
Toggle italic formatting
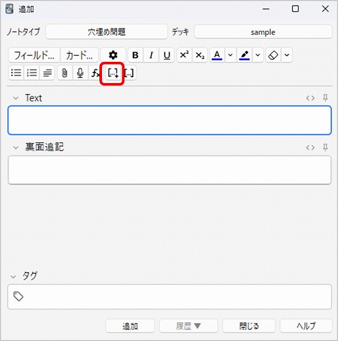[x=151, y=55]
